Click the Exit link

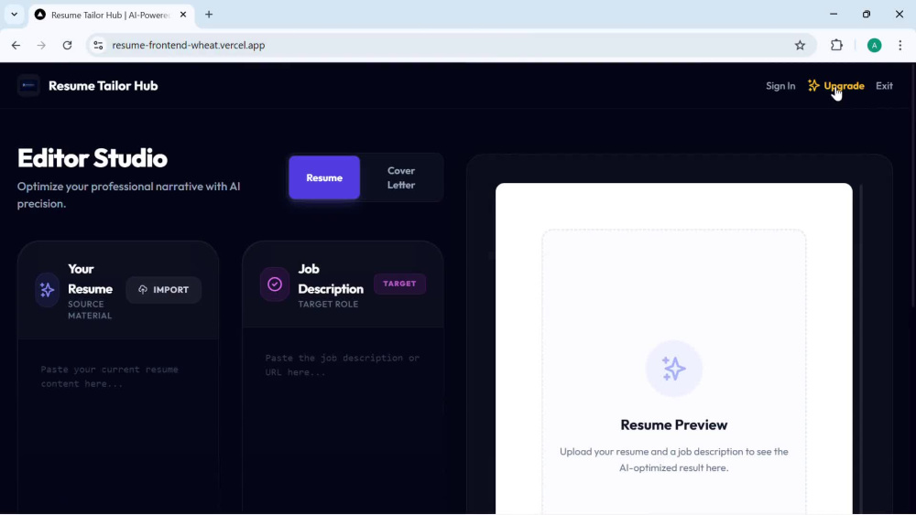click(x=884, y=86)
